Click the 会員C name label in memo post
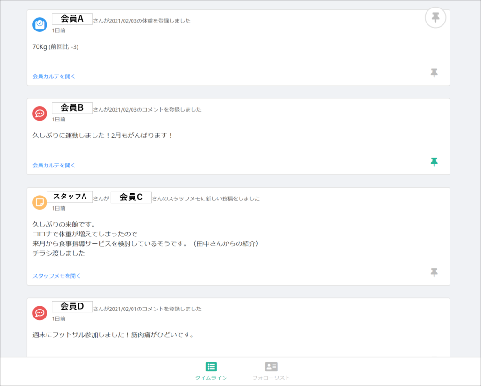The width and height of the screenshot is (481, 386). coord(131,197)
